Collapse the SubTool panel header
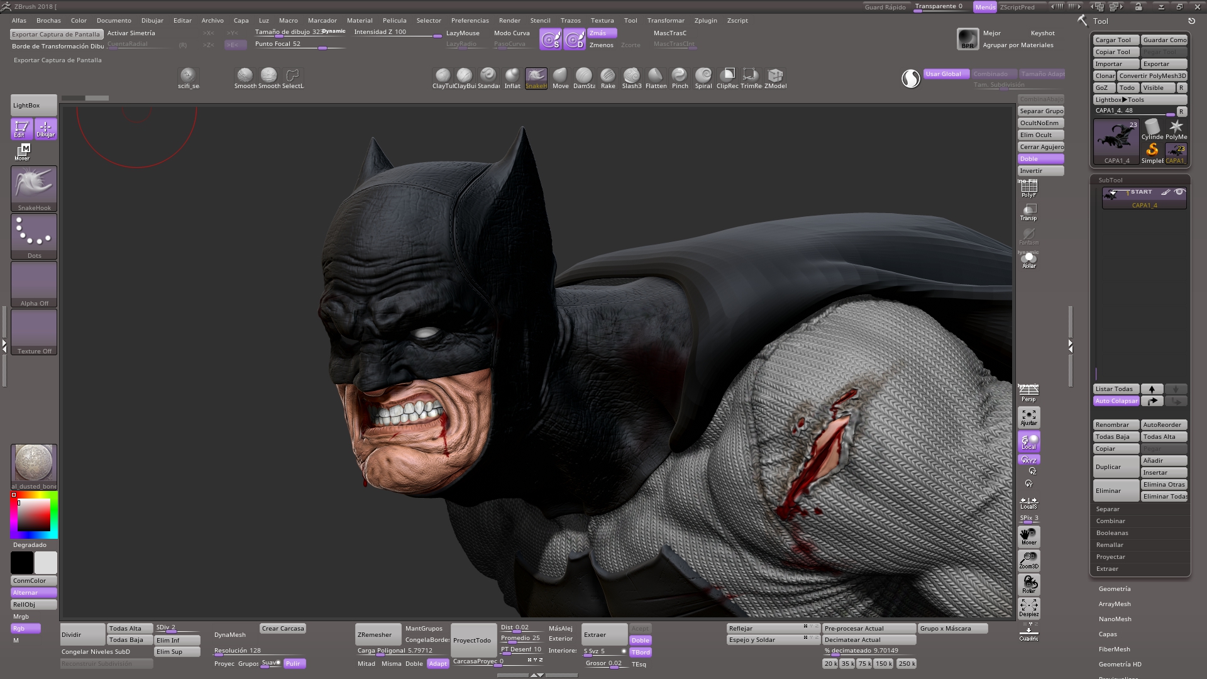1207x679 pixels. pos(1110,180)
